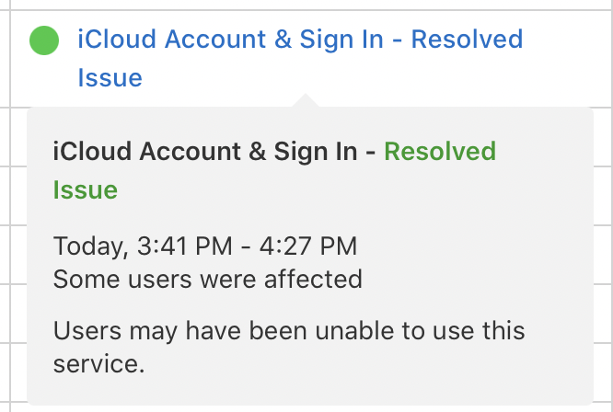
Task: Click the word affected in the popup
Action: coord(313,280)
